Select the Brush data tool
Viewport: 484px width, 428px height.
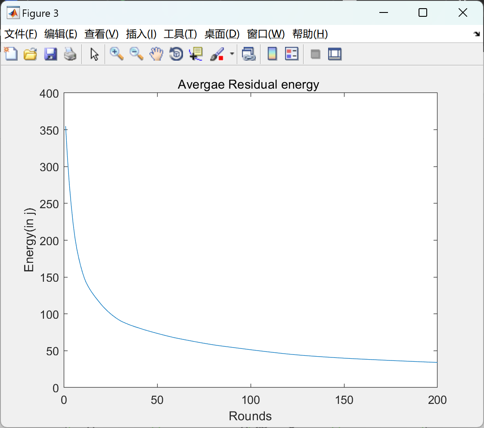(x=217, y=54)
